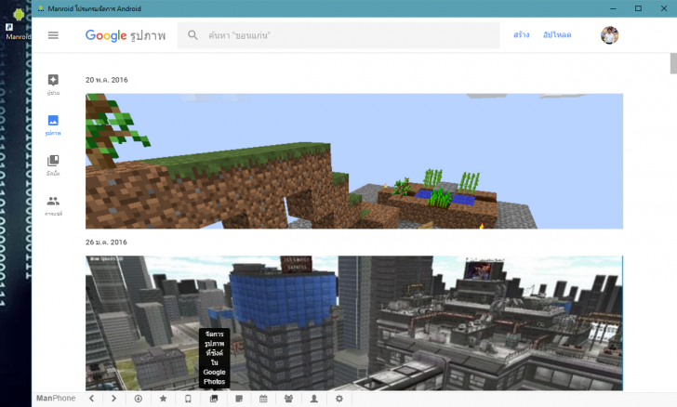Click the Google Photos logo
Screen dimensions: 677x407
point(126,35)
